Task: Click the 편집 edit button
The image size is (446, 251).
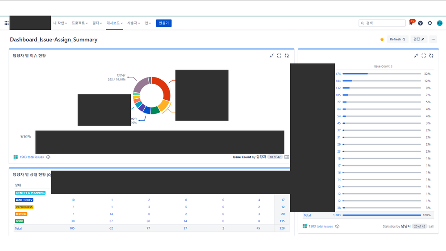Action: coord(419,40)
